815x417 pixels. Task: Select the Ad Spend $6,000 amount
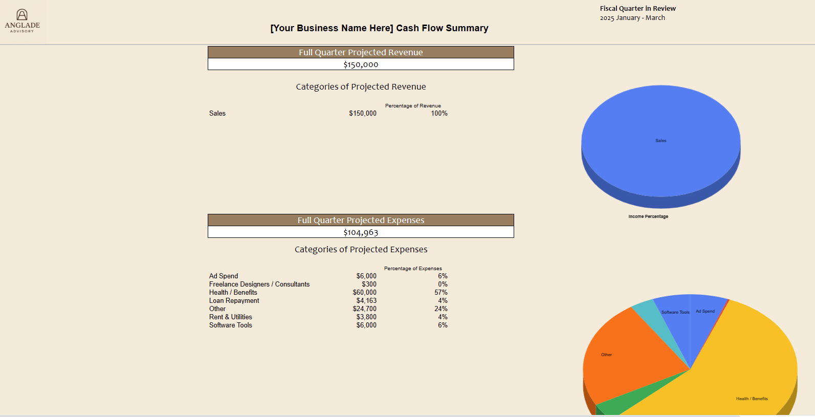tap(366, 276)
